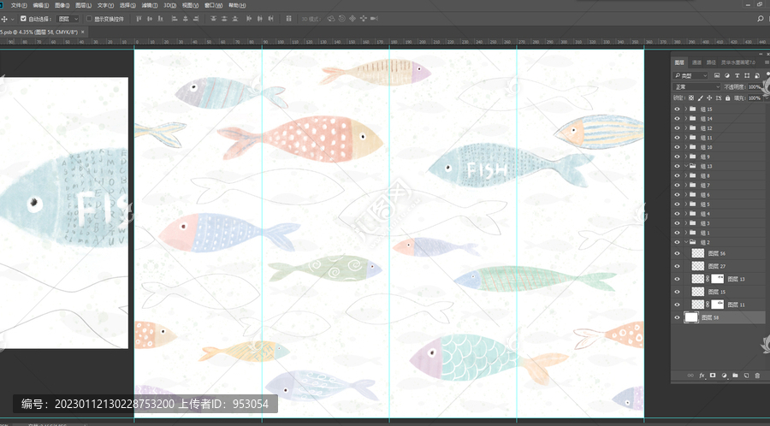Click the lock position icon
770x426 pixels.
709,98
